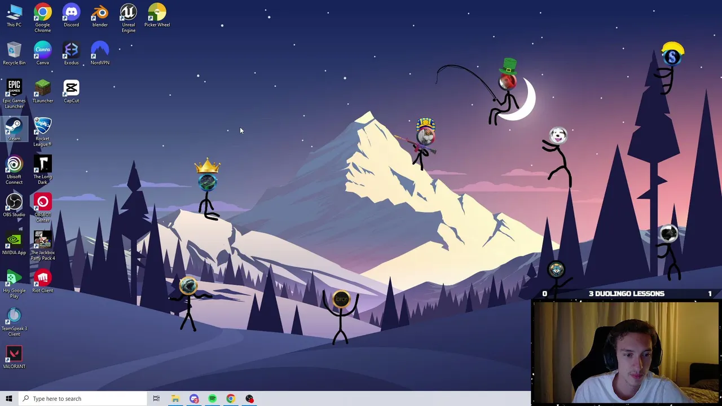Select the Rocket League desktop shortcut
Image resolution: width=722 pixels, height=406 pixels.
tap(42, 132)
